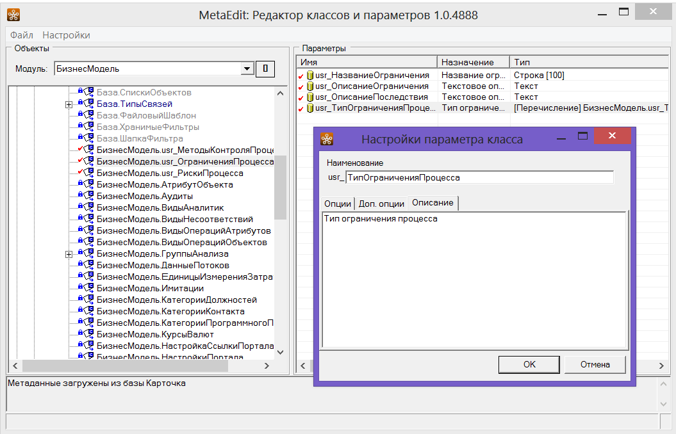Expand the База.ТипыСвязей tree node
This screenshot has height=434, width=676.
point(69,104)
